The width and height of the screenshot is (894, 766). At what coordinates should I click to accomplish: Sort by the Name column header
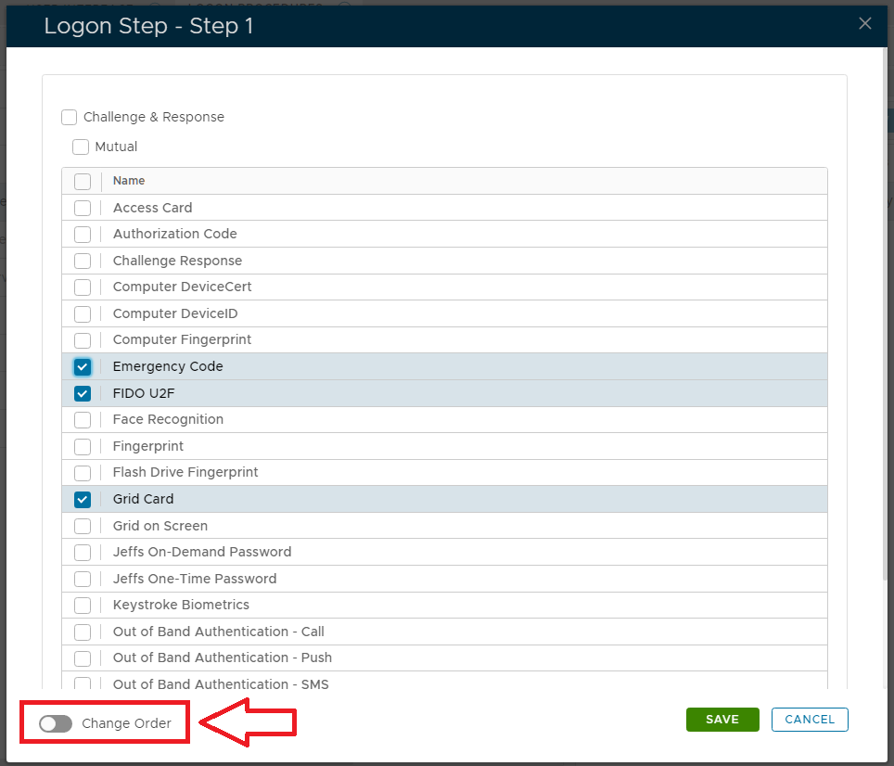129,181
